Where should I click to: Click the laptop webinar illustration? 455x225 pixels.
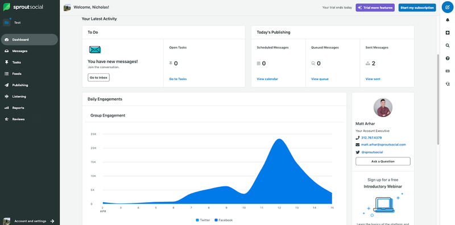[x=383, y=205]
